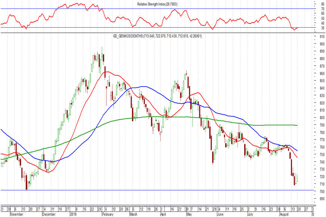Screen dimensions: 326x217
Task: Select the RSI scale value 40
Action: pyautogui.click(x=323, y=23)
